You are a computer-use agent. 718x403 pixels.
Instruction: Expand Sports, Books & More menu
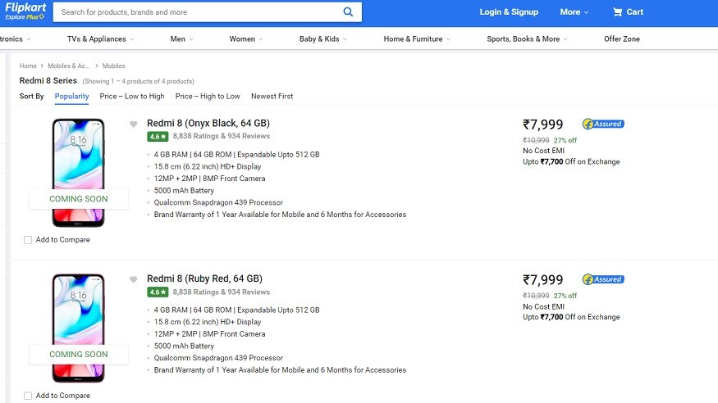click(527, 38)
